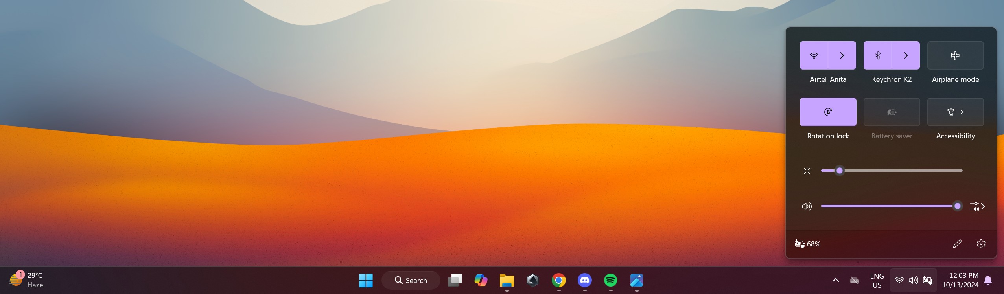1004x294 pixels.
Task: Toggle Bluetooth in quick settings
Action: 877,55
